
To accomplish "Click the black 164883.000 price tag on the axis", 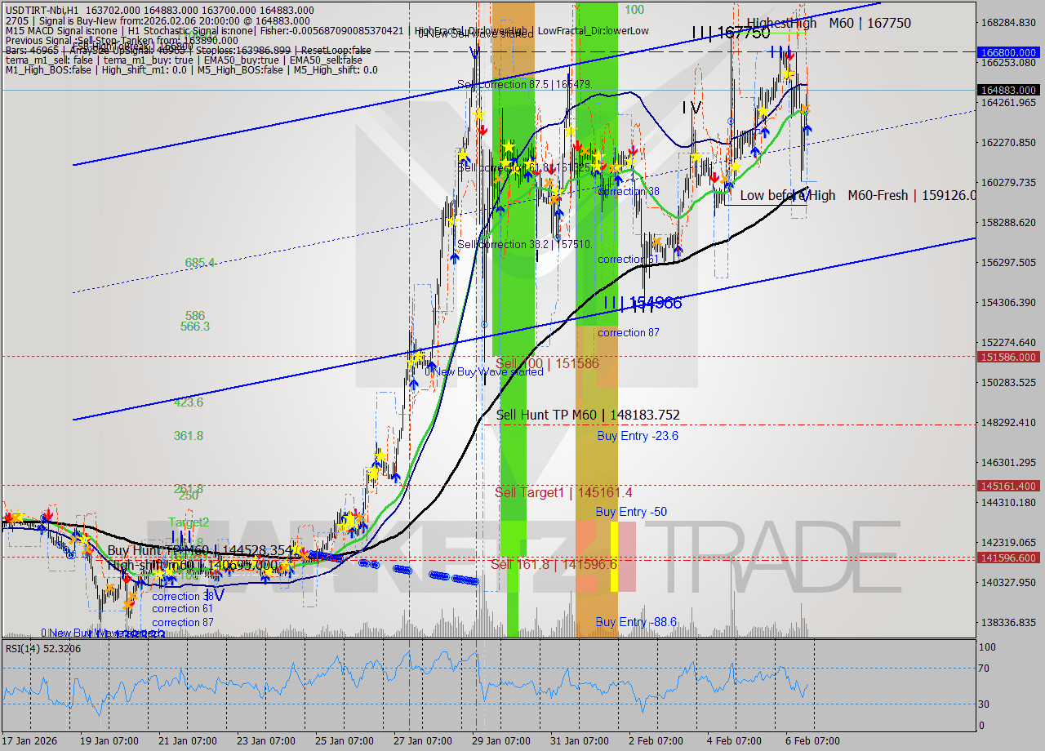I will point(1006,91).
